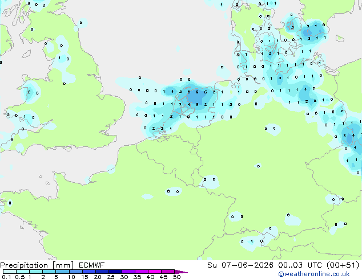The height and width of the screenshot is (279, 362).
Task: Pick the legend swatch between 30 and 35
Action: pos(128,272)
